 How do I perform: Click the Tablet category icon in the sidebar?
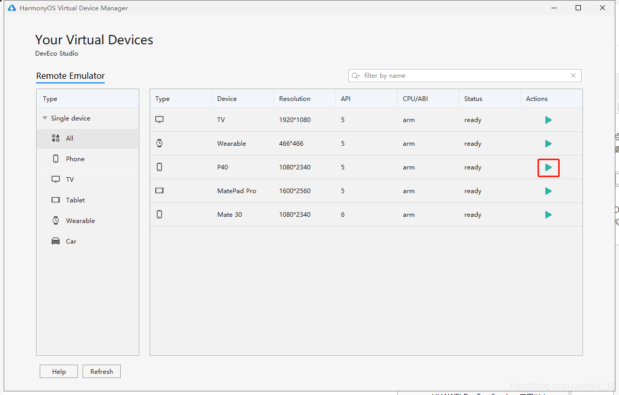point(56,200)
